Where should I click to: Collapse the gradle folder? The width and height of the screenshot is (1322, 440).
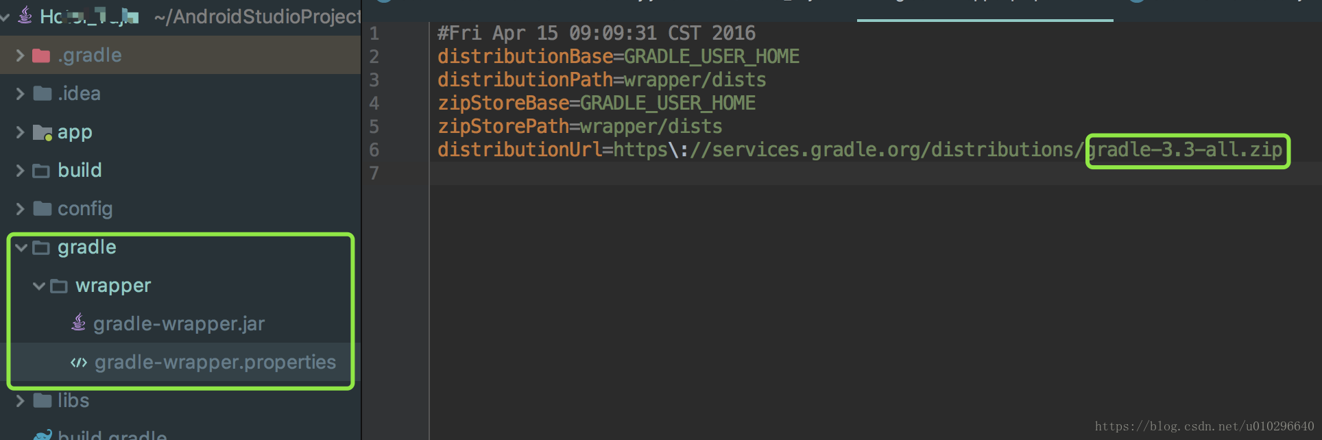point(21,247)
